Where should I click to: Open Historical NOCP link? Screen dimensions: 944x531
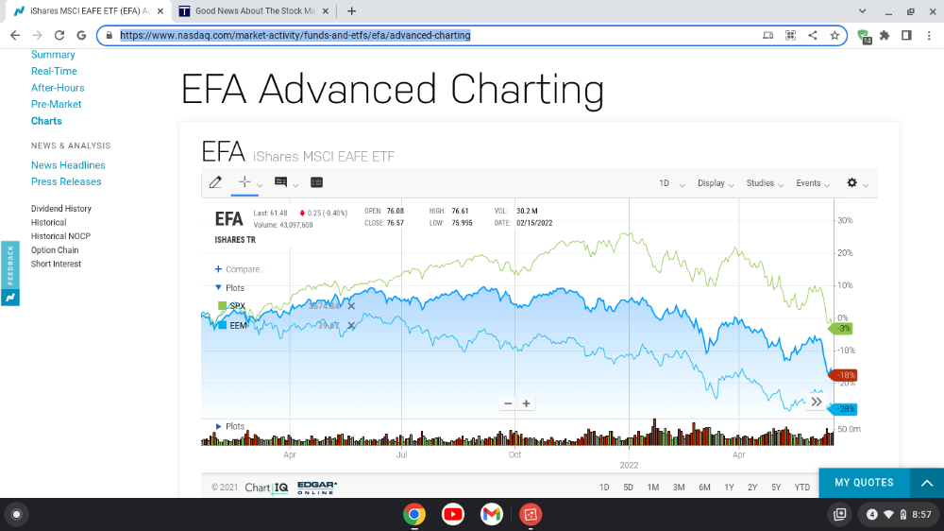pyautogui.click(x=60, y=236)
